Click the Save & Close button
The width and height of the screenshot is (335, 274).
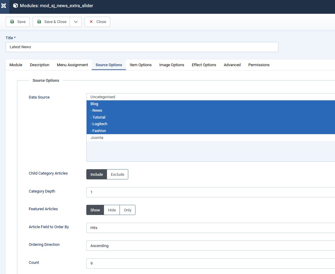click(52, 22)
